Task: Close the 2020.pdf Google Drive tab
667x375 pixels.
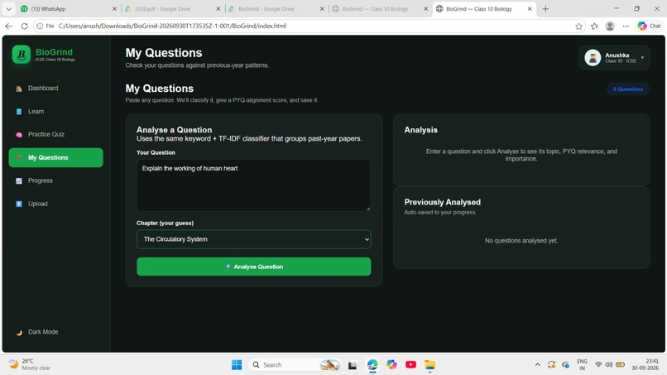Action: pos(218,8)
